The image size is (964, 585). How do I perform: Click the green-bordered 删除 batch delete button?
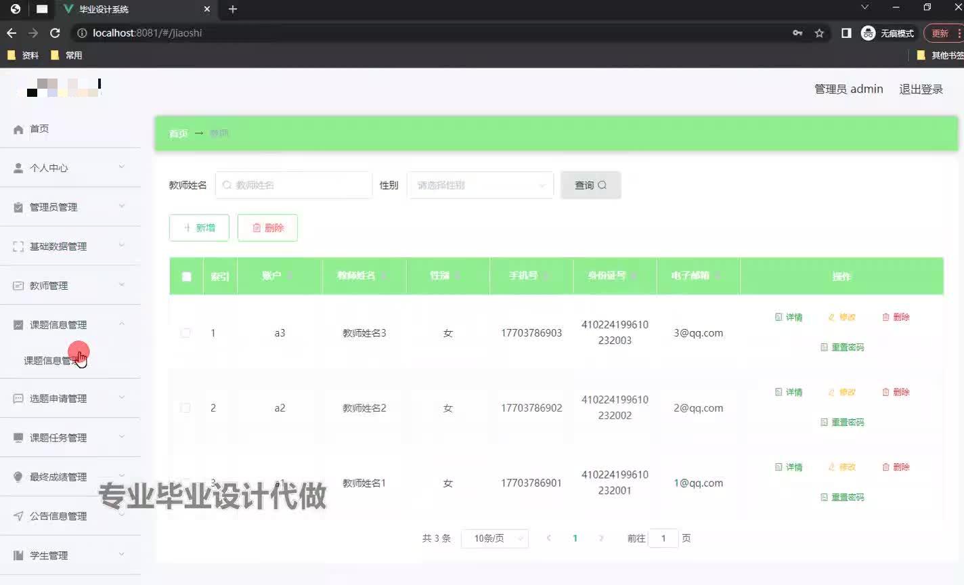tap(267, 227)
